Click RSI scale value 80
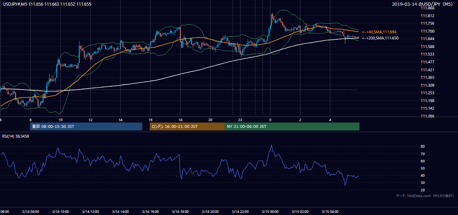The height and width of the screenshot is (215, 458). tap(423, 147)
